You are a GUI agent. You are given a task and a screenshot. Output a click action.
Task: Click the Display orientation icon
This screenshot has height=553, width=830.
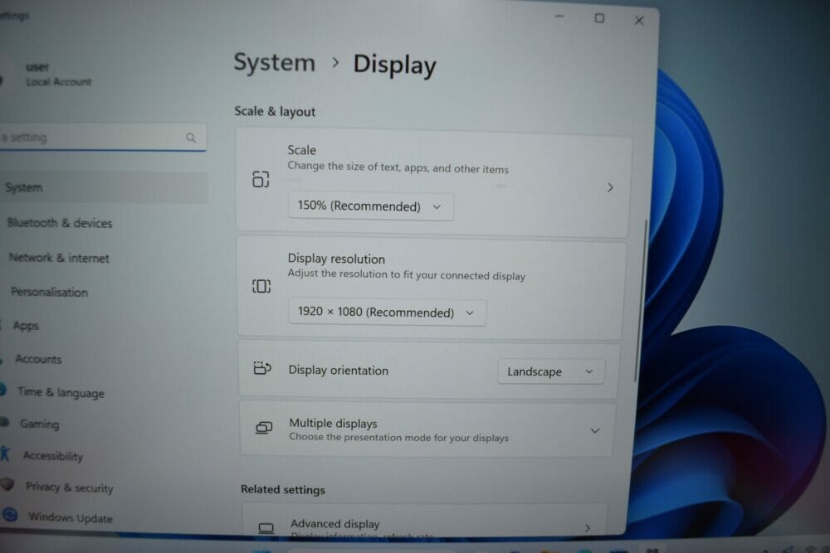tap(262, 368)
